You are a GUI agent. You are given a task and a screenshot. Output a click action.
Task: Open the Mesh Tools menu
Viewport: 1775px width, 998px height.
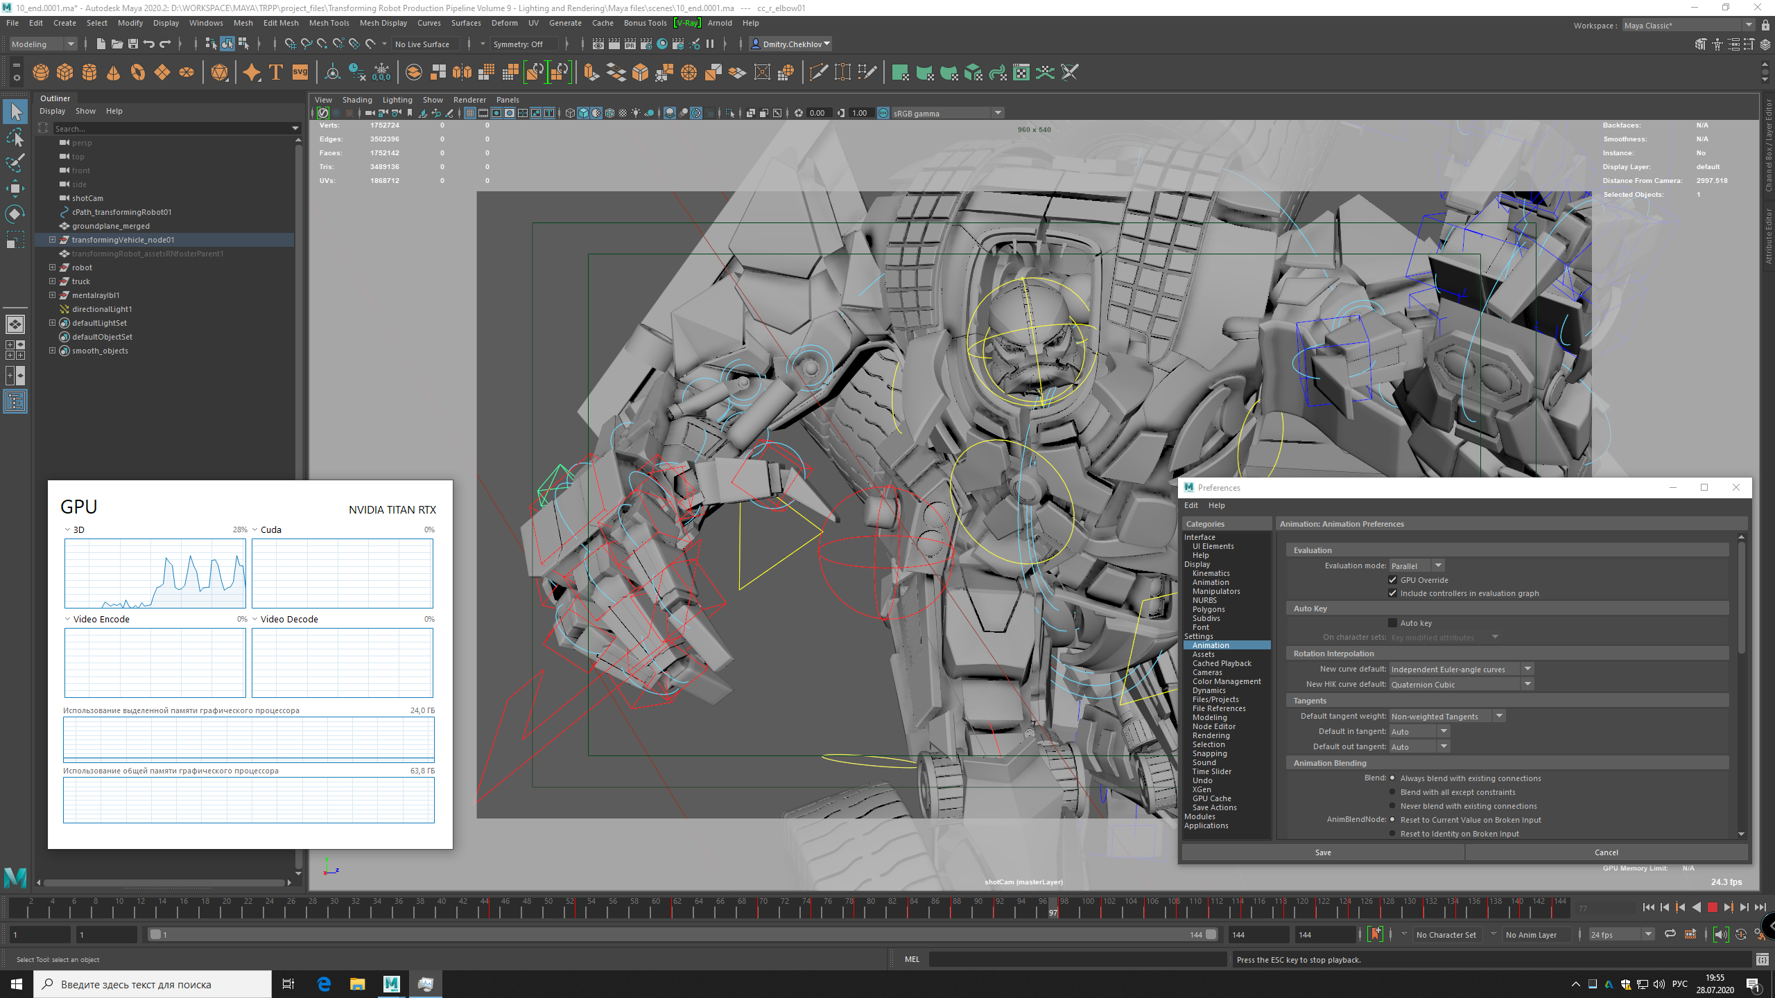coord(329,23)
